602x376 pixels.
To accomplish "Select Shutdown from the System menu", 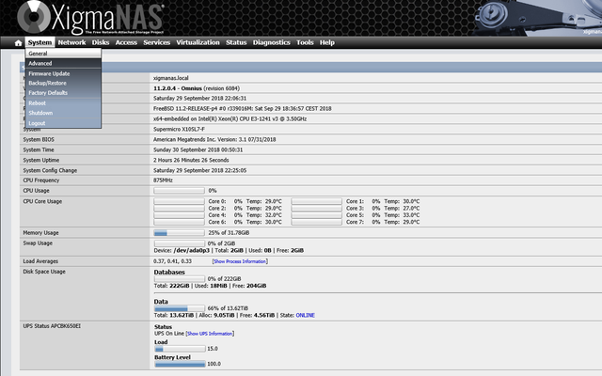I will point(63,113).
